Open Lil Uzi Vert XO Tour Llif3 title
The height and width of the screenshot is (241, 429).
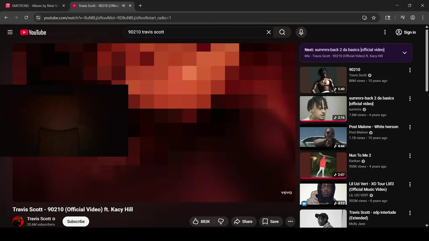(371, 186)
